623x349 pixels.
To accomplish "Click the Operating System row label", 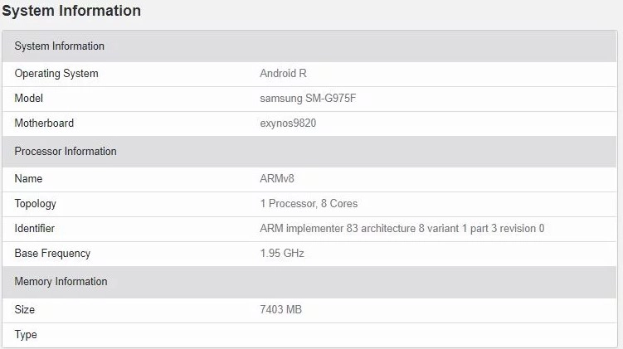I will (56, 74).
